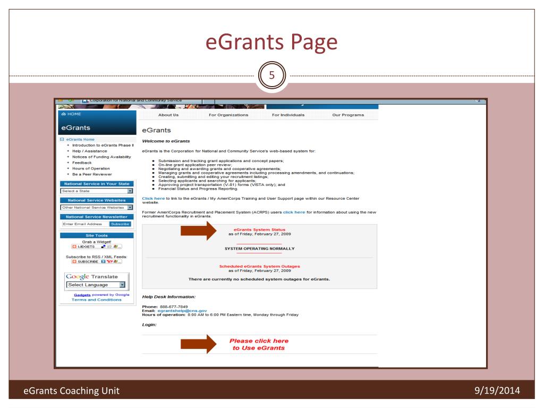Open the Other National Service Websites dropdown
This screenshot has width=544, height=408.
coord(97,208)
